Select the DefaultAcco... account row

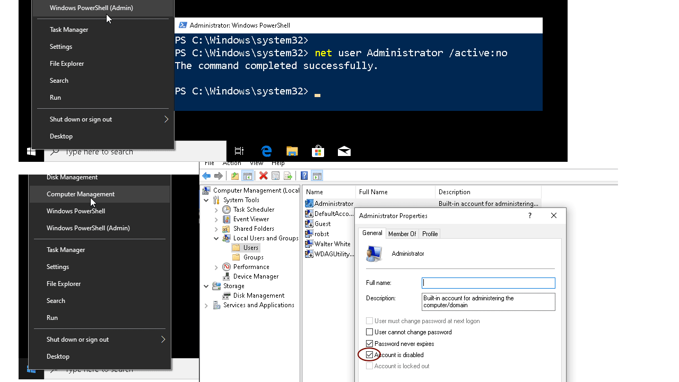[x=329, y=214]
